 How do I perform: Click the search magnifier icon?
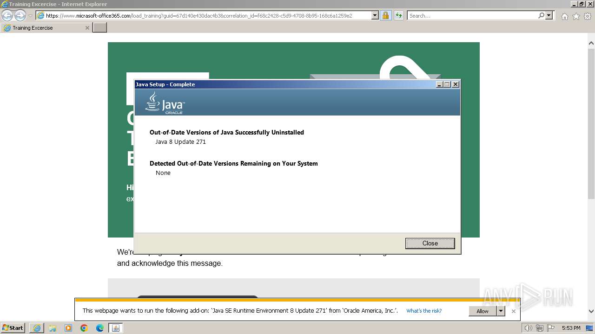(541, 15)
